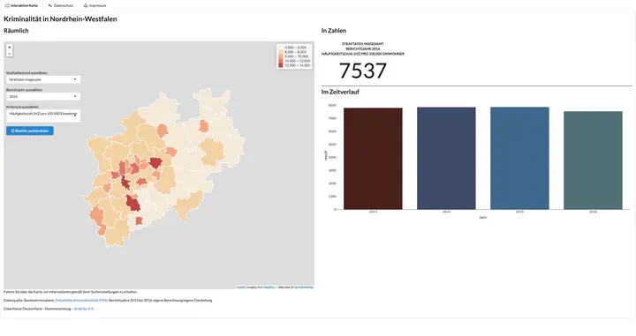Click the icon beside Impressum
The height and width of the screenshot is (336, 636).
(x=86, y=5)
